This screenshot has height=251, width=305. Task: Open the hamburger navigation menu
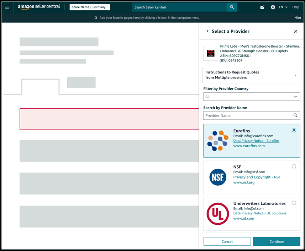click(x=7, y=7)
